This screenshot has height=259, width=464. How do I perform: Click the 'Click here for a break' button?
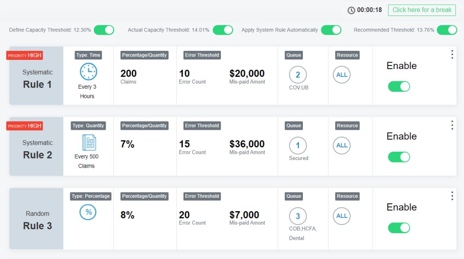(x=422, y=10)
